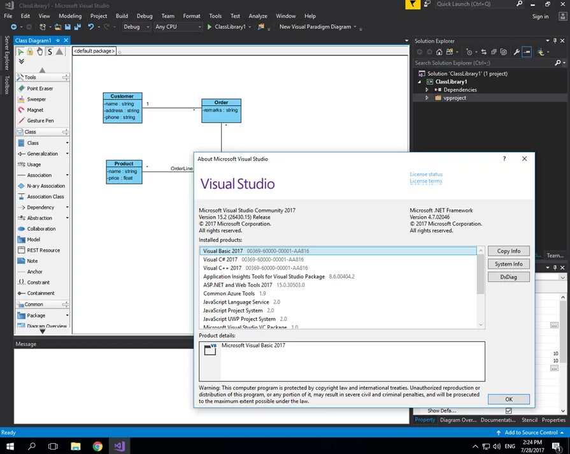Open Properties wrench icon in Solution Explorer

[x=517, y=52]
